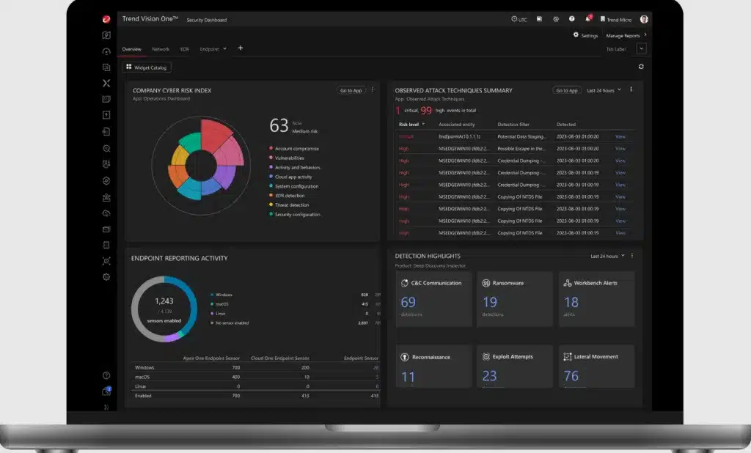Switch to the Overview tab
Image resolution: width=751 pixels, height=453 pixels.
(131, 49)
